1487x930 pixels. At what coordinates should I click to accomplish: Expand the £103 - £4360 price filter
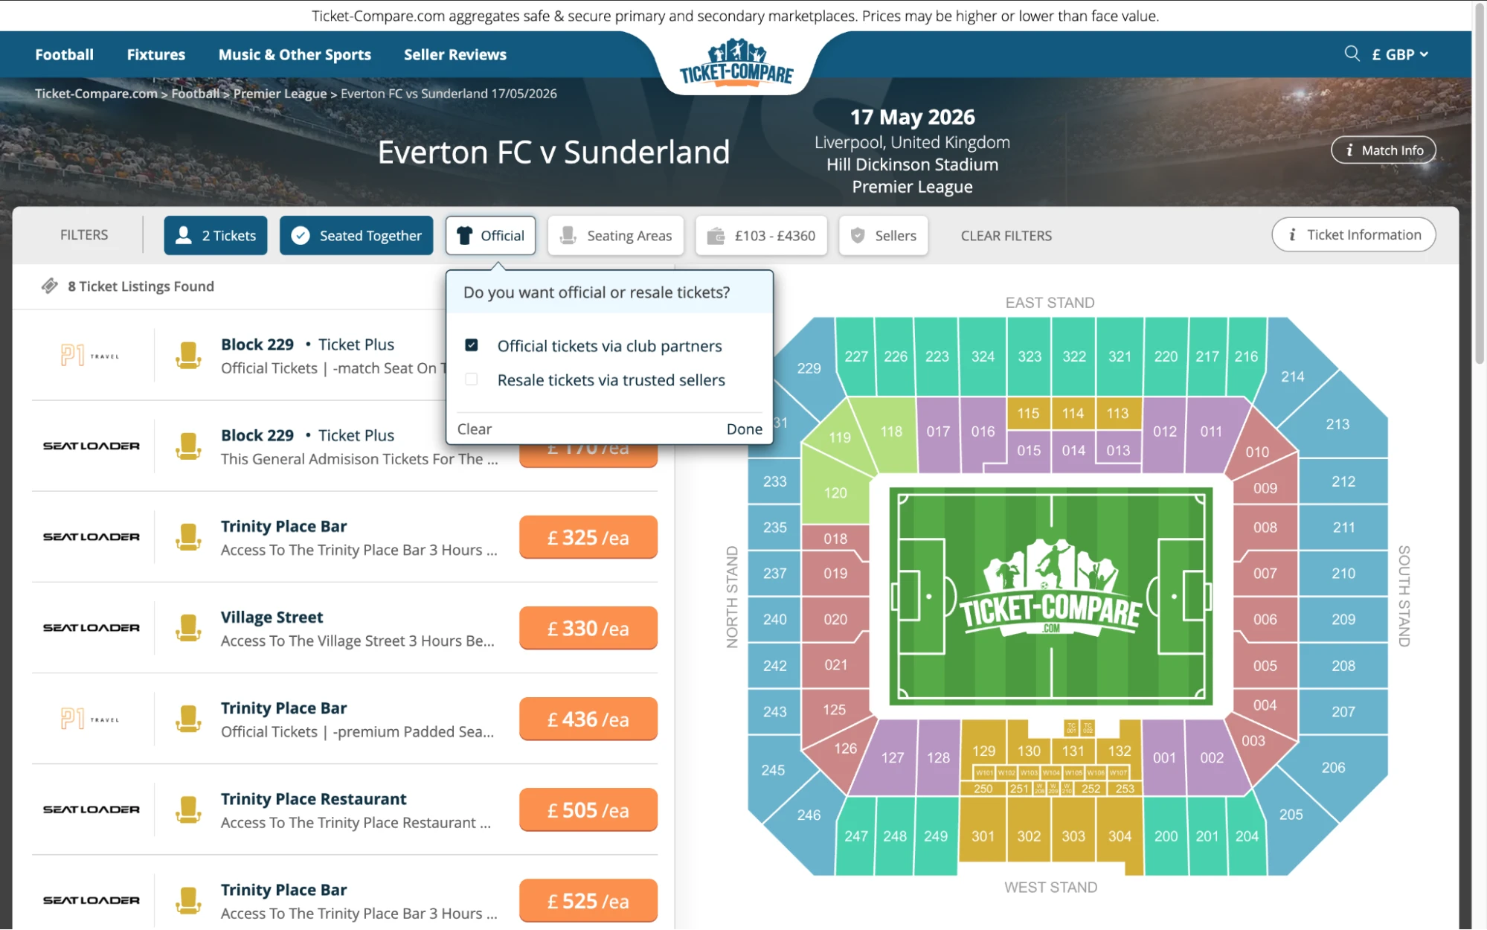pyautogui.click(x=762, y=235)
